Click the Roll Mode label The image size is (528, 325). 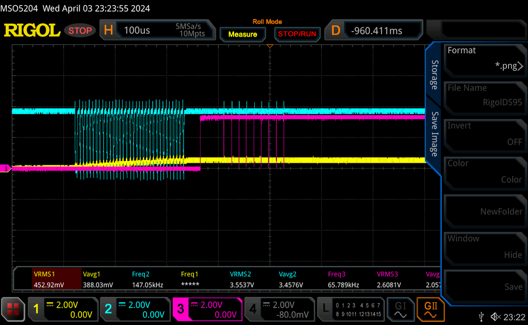pyautogui.click(x=267, y=22)
